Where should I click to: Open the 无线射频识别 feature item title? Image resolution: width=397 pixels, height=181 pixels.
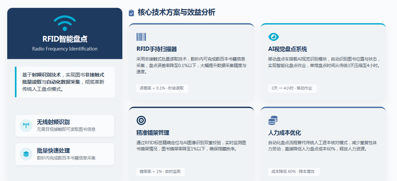[53, 122]
